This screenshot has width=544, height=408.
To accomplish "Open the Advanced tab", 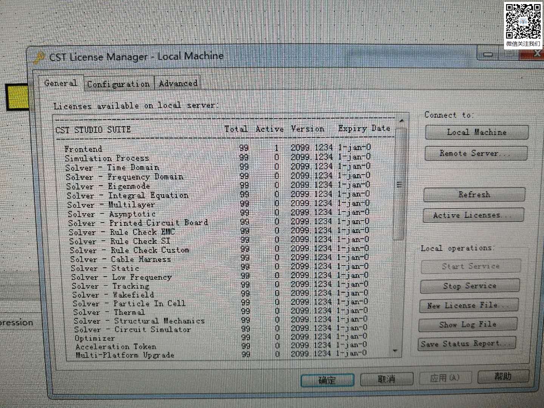I will tap(178, 83).
